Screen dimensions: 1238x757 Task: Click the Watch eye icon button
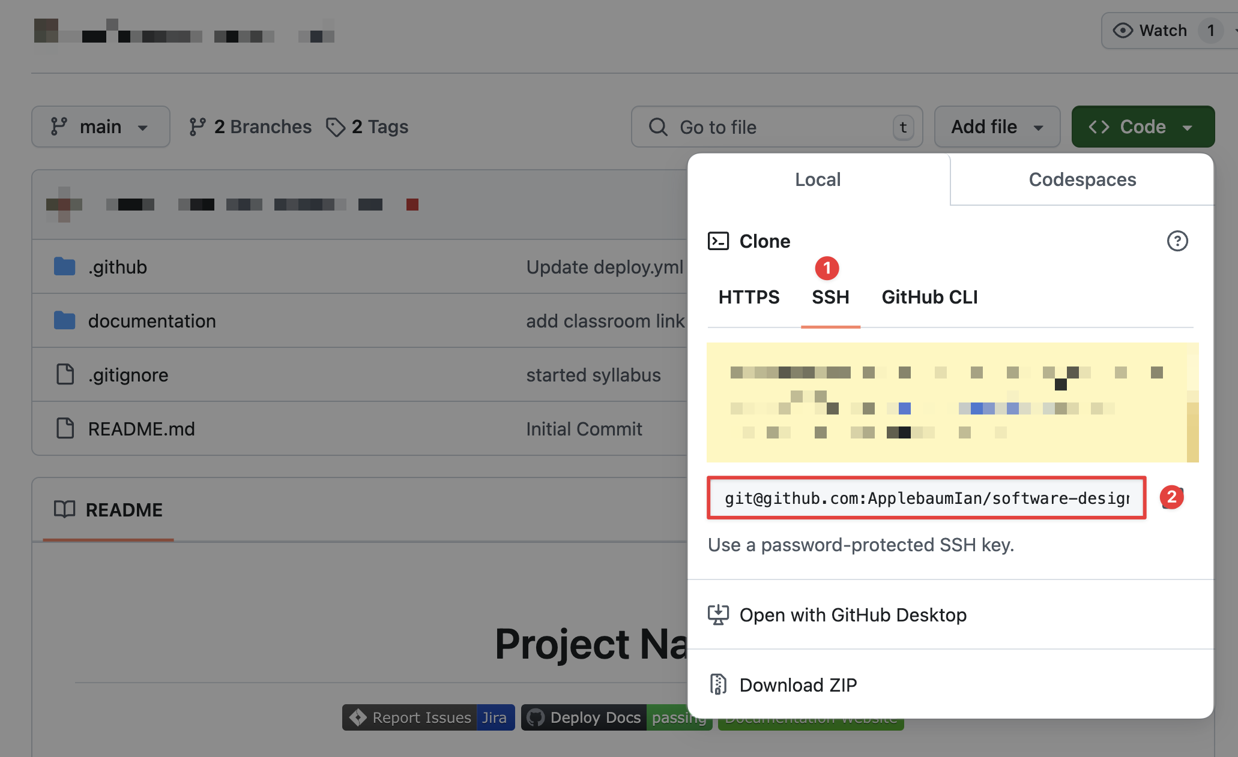coord(1122,31)
